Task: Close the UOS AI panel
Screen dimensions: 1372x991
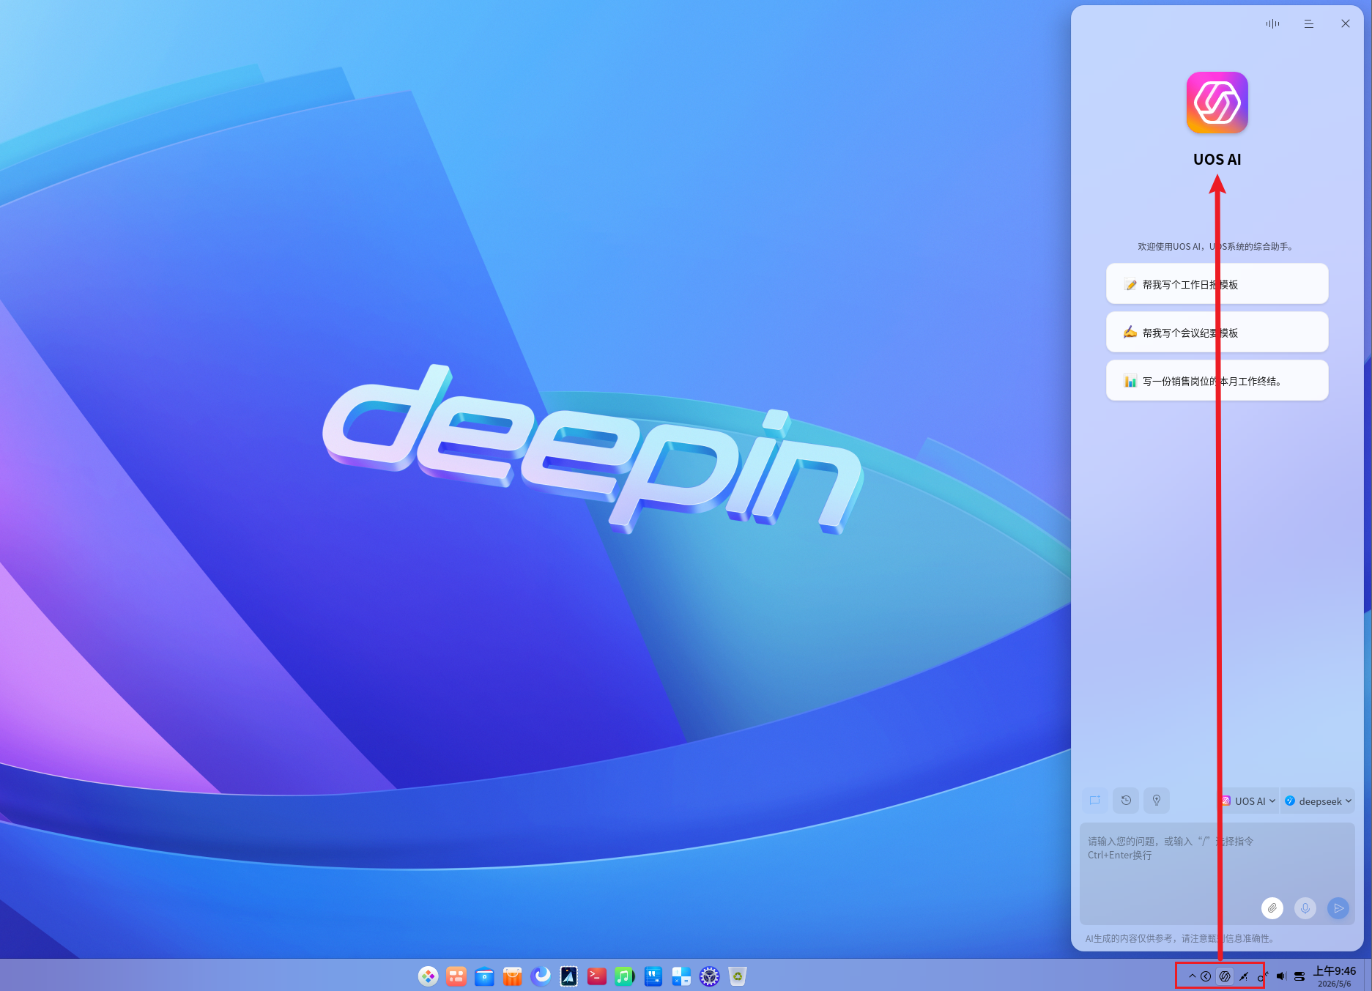Action: click(1346, 23)
